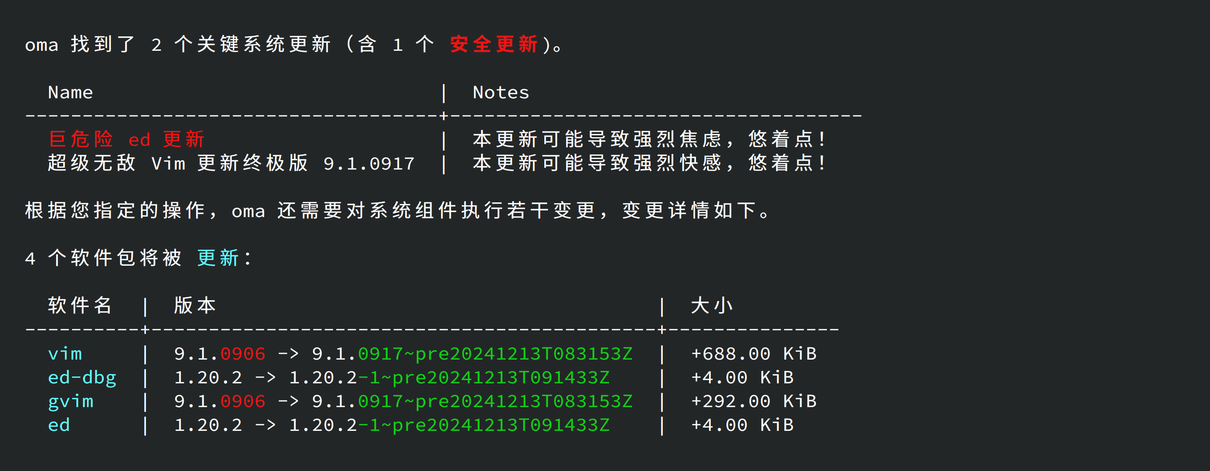The image size is (1210, 471).
Task: Click the cyan 更新 word
Action: [218, 258]
